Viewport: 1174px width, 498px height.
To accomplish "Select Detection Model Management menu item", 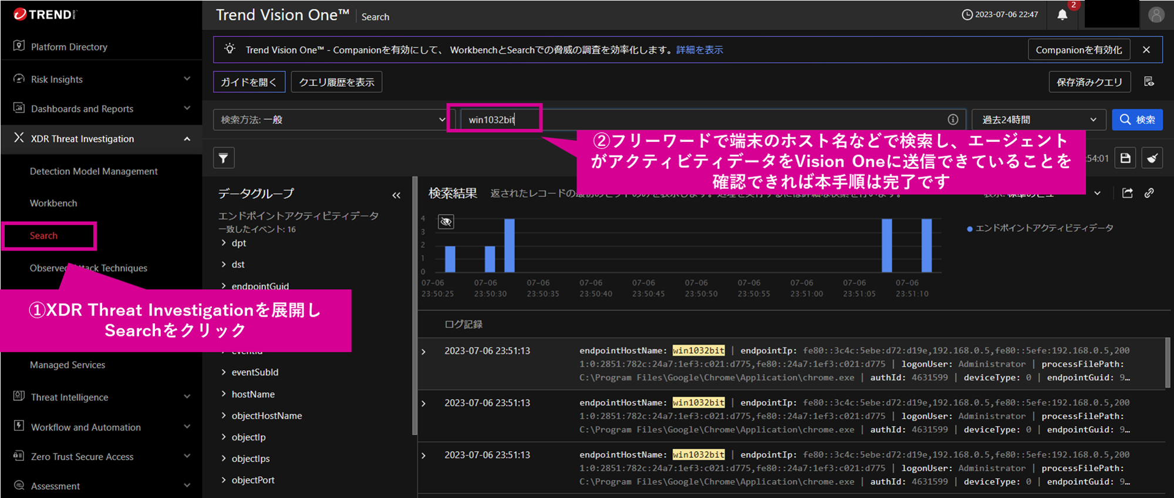I will click(93, 171).
